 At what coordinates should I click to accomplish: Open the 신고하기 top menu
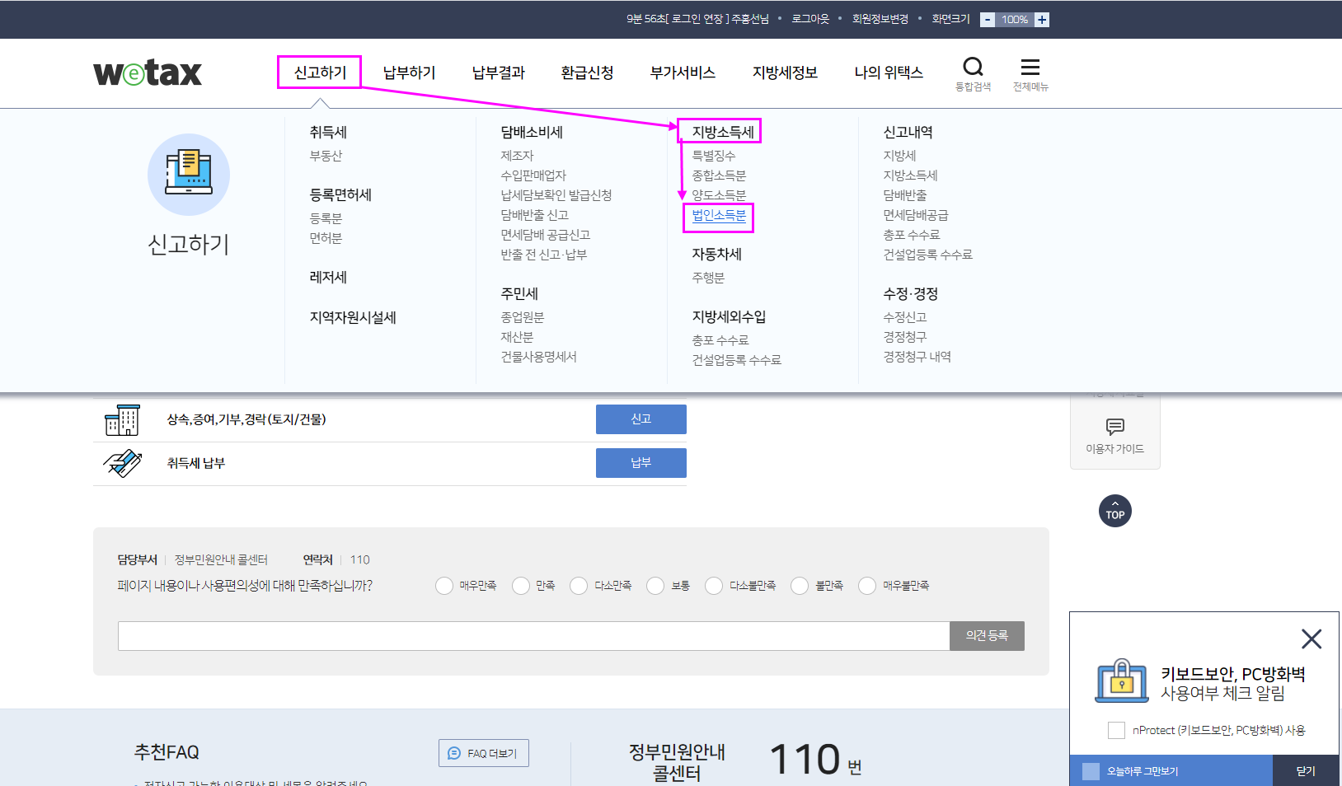[320, 73]
